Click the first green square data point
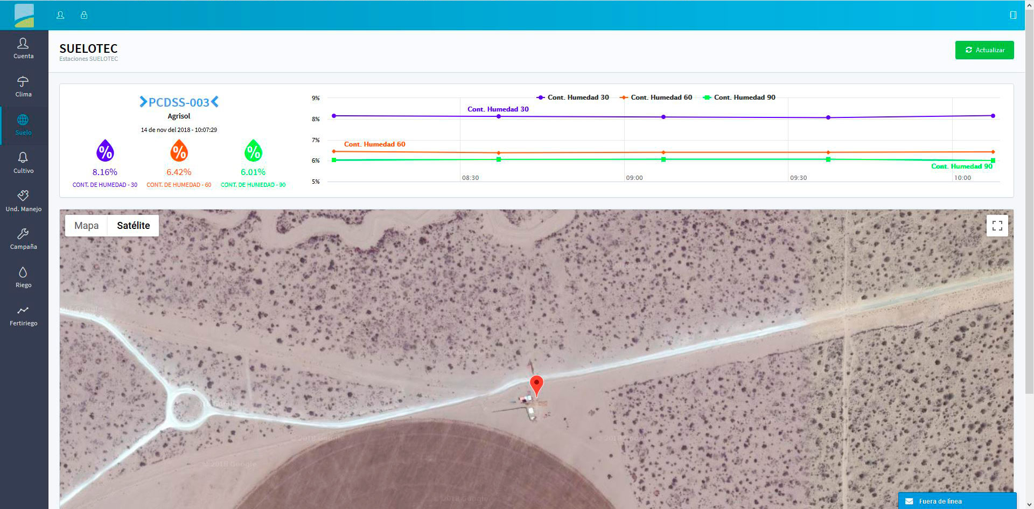 334,160
